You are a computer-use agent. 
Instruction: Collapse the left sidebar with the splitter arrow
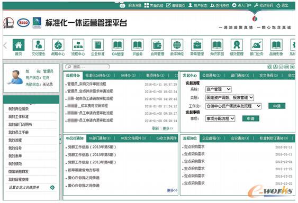pyautogui.click(x=60, y=139)
